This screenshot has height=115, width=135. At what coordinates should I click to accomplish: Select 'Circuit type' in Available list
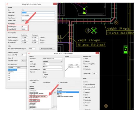tap(32, 103)
